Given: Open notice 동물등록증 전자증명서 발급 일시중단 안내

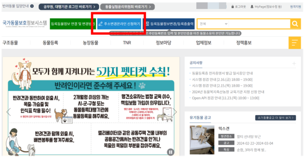Looking at the screenshot, I should pos(222,73).
